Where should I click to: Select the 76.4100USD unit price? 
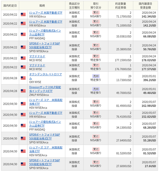click(124, 117)
